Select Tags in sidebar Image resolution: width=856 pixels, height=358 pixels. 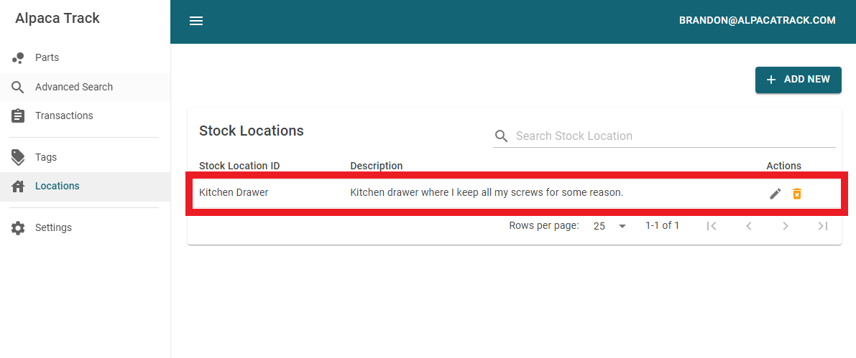tap(46, 157)
